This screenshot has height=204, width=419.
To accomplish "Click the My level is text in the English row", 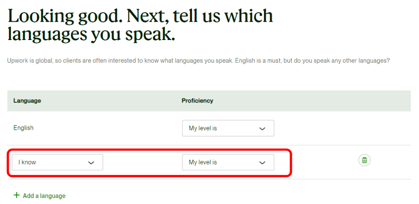I will (203, 128).
